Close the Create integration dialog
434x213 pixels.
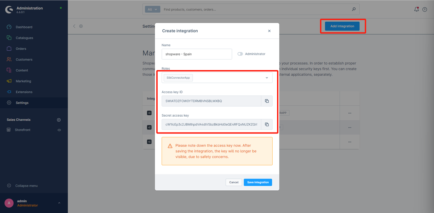tap(269, 31)
